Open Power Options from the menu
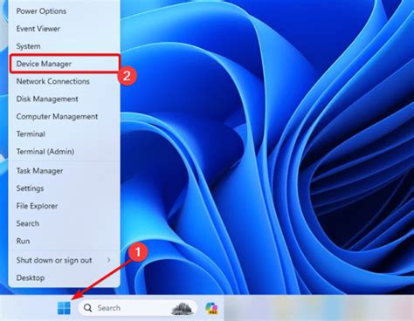 tap(65, 11)
